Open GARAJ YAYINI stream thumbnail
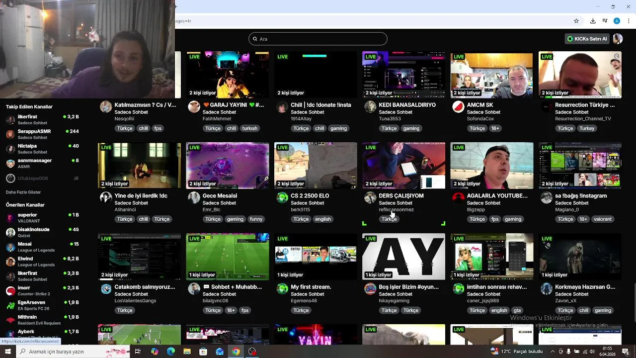The width and height of the screenshot is (636, 358). pos(228,75)
